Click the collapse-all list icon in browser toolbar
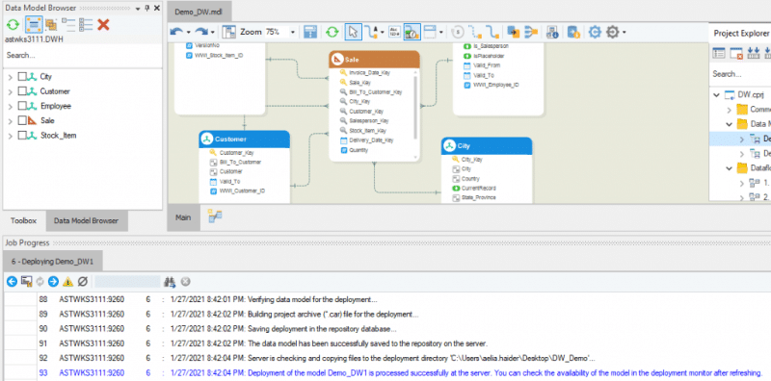Viewport: 771px width, 381px height. coord(68,24)
